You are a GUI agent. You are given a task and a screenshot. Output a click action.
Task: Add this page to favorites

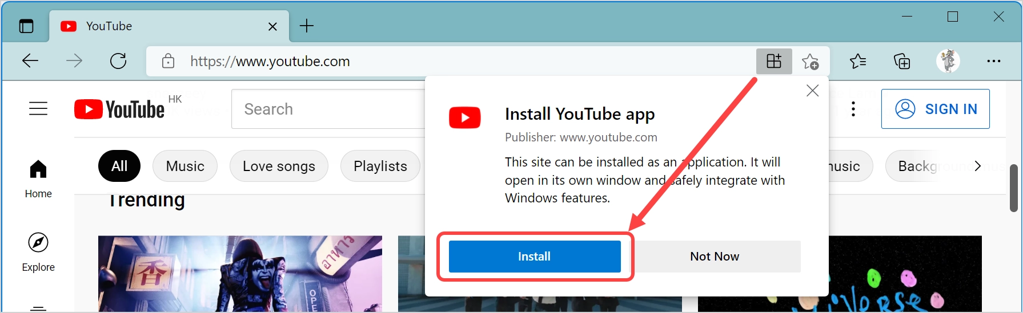click(810, 61)
